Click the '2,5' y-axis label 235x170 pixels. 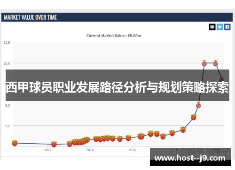pyautogui.click(x=8, y=126)
